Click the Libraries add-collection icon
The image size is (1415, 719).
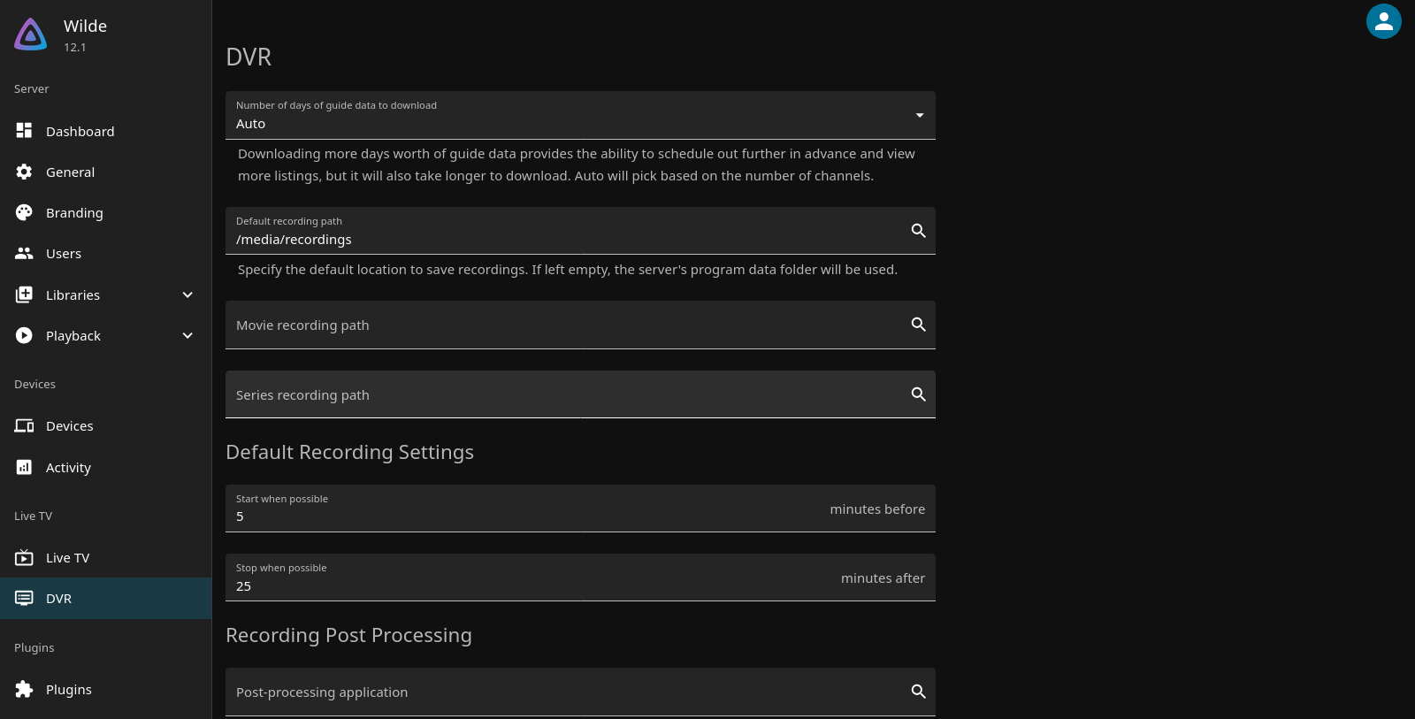coord(24,294)
